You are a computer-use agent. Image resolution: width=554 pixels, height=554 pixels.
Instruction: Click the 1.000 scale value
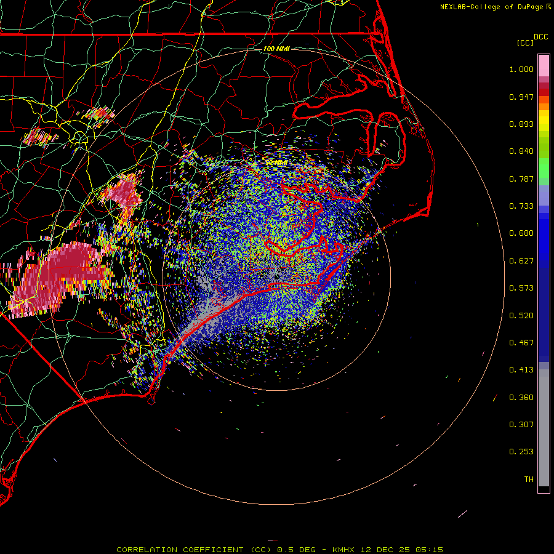coord(521,69)
